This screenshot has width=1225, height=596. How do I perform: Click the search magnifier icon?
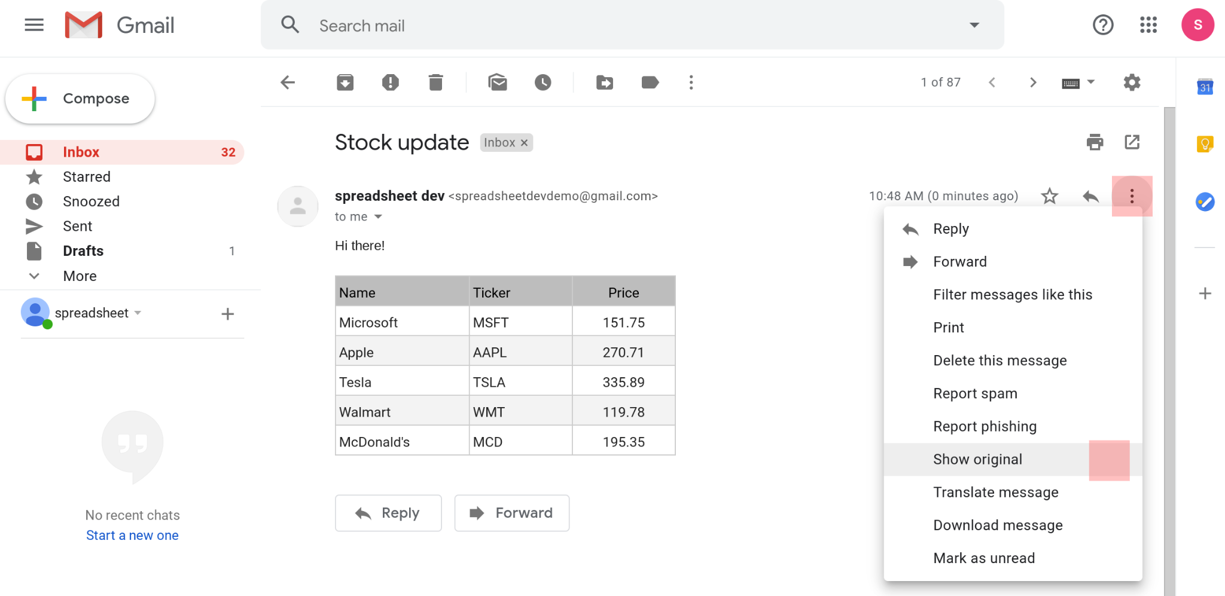click(x=290, y=25)
